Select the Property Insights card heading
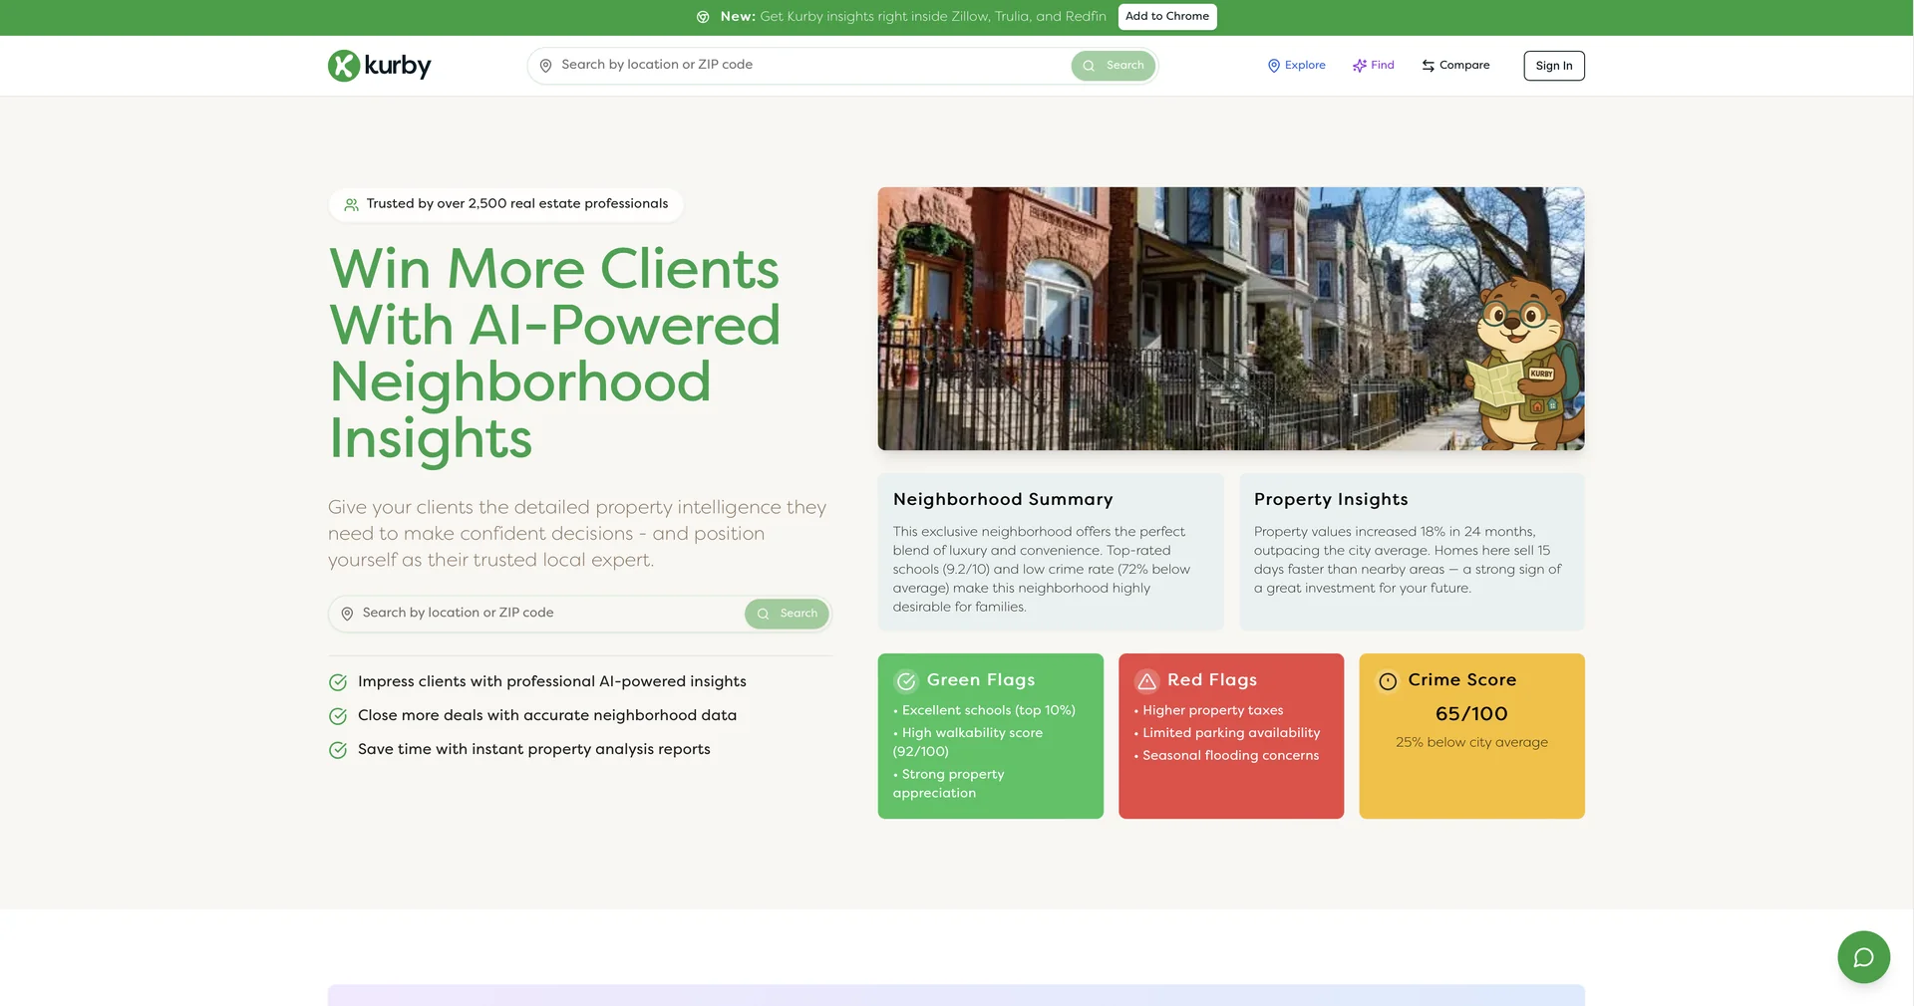 click(x=1331, y=499)
